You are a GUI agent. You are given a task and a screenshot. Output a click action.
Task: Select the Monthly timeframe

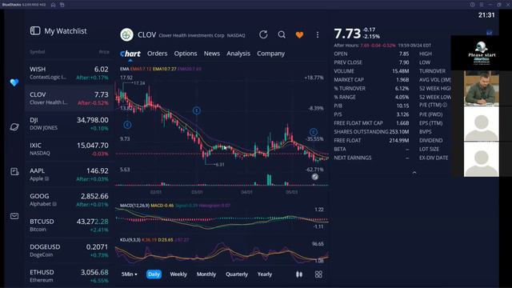(x=206, y=274)
